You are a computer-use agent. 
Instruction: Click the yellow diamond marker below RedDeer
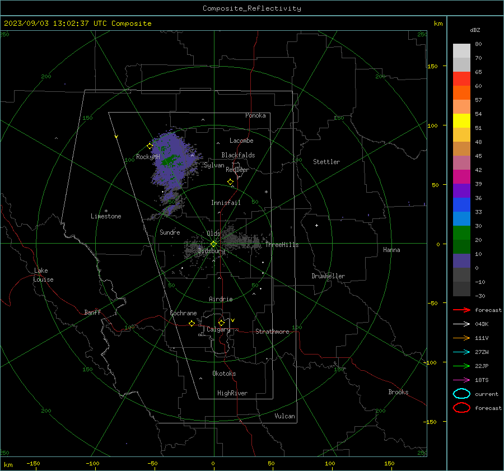pos(230,182)
